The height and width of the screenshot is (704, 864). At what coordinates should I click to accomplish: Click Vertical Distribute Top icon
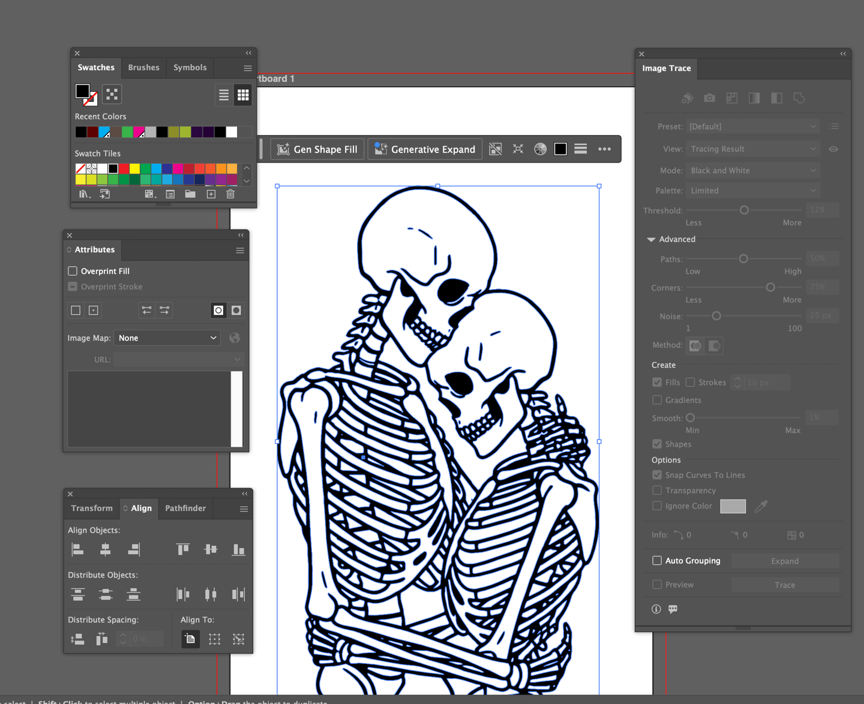[x=77, y=594]
